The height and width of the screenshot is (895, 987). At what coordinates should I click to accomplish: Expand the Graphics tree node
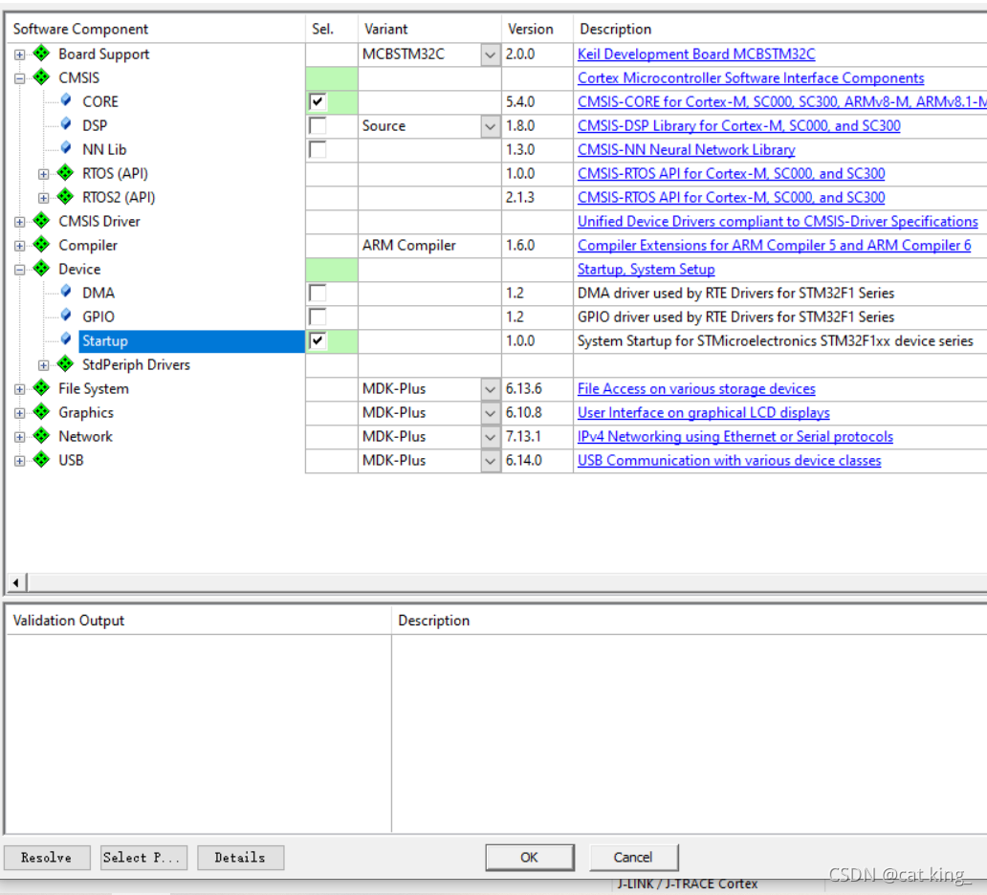point(19,413)
